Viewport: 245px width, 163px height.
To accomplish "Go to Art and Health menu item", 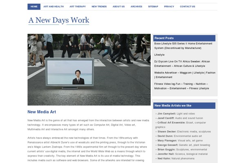I will (x=53, y=7).
